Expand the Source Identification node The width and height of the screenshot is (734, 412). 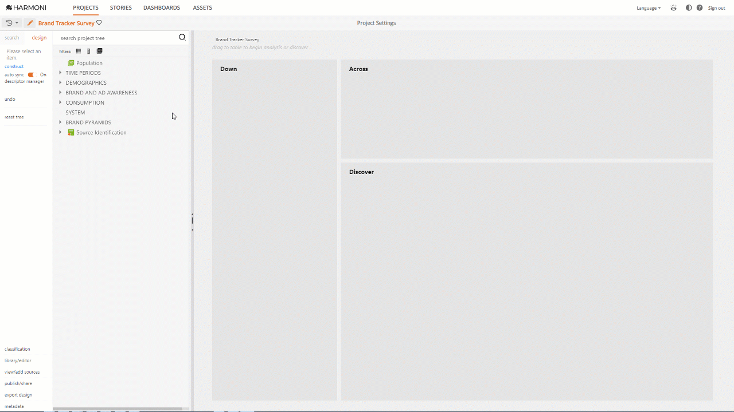pos(60,132)
